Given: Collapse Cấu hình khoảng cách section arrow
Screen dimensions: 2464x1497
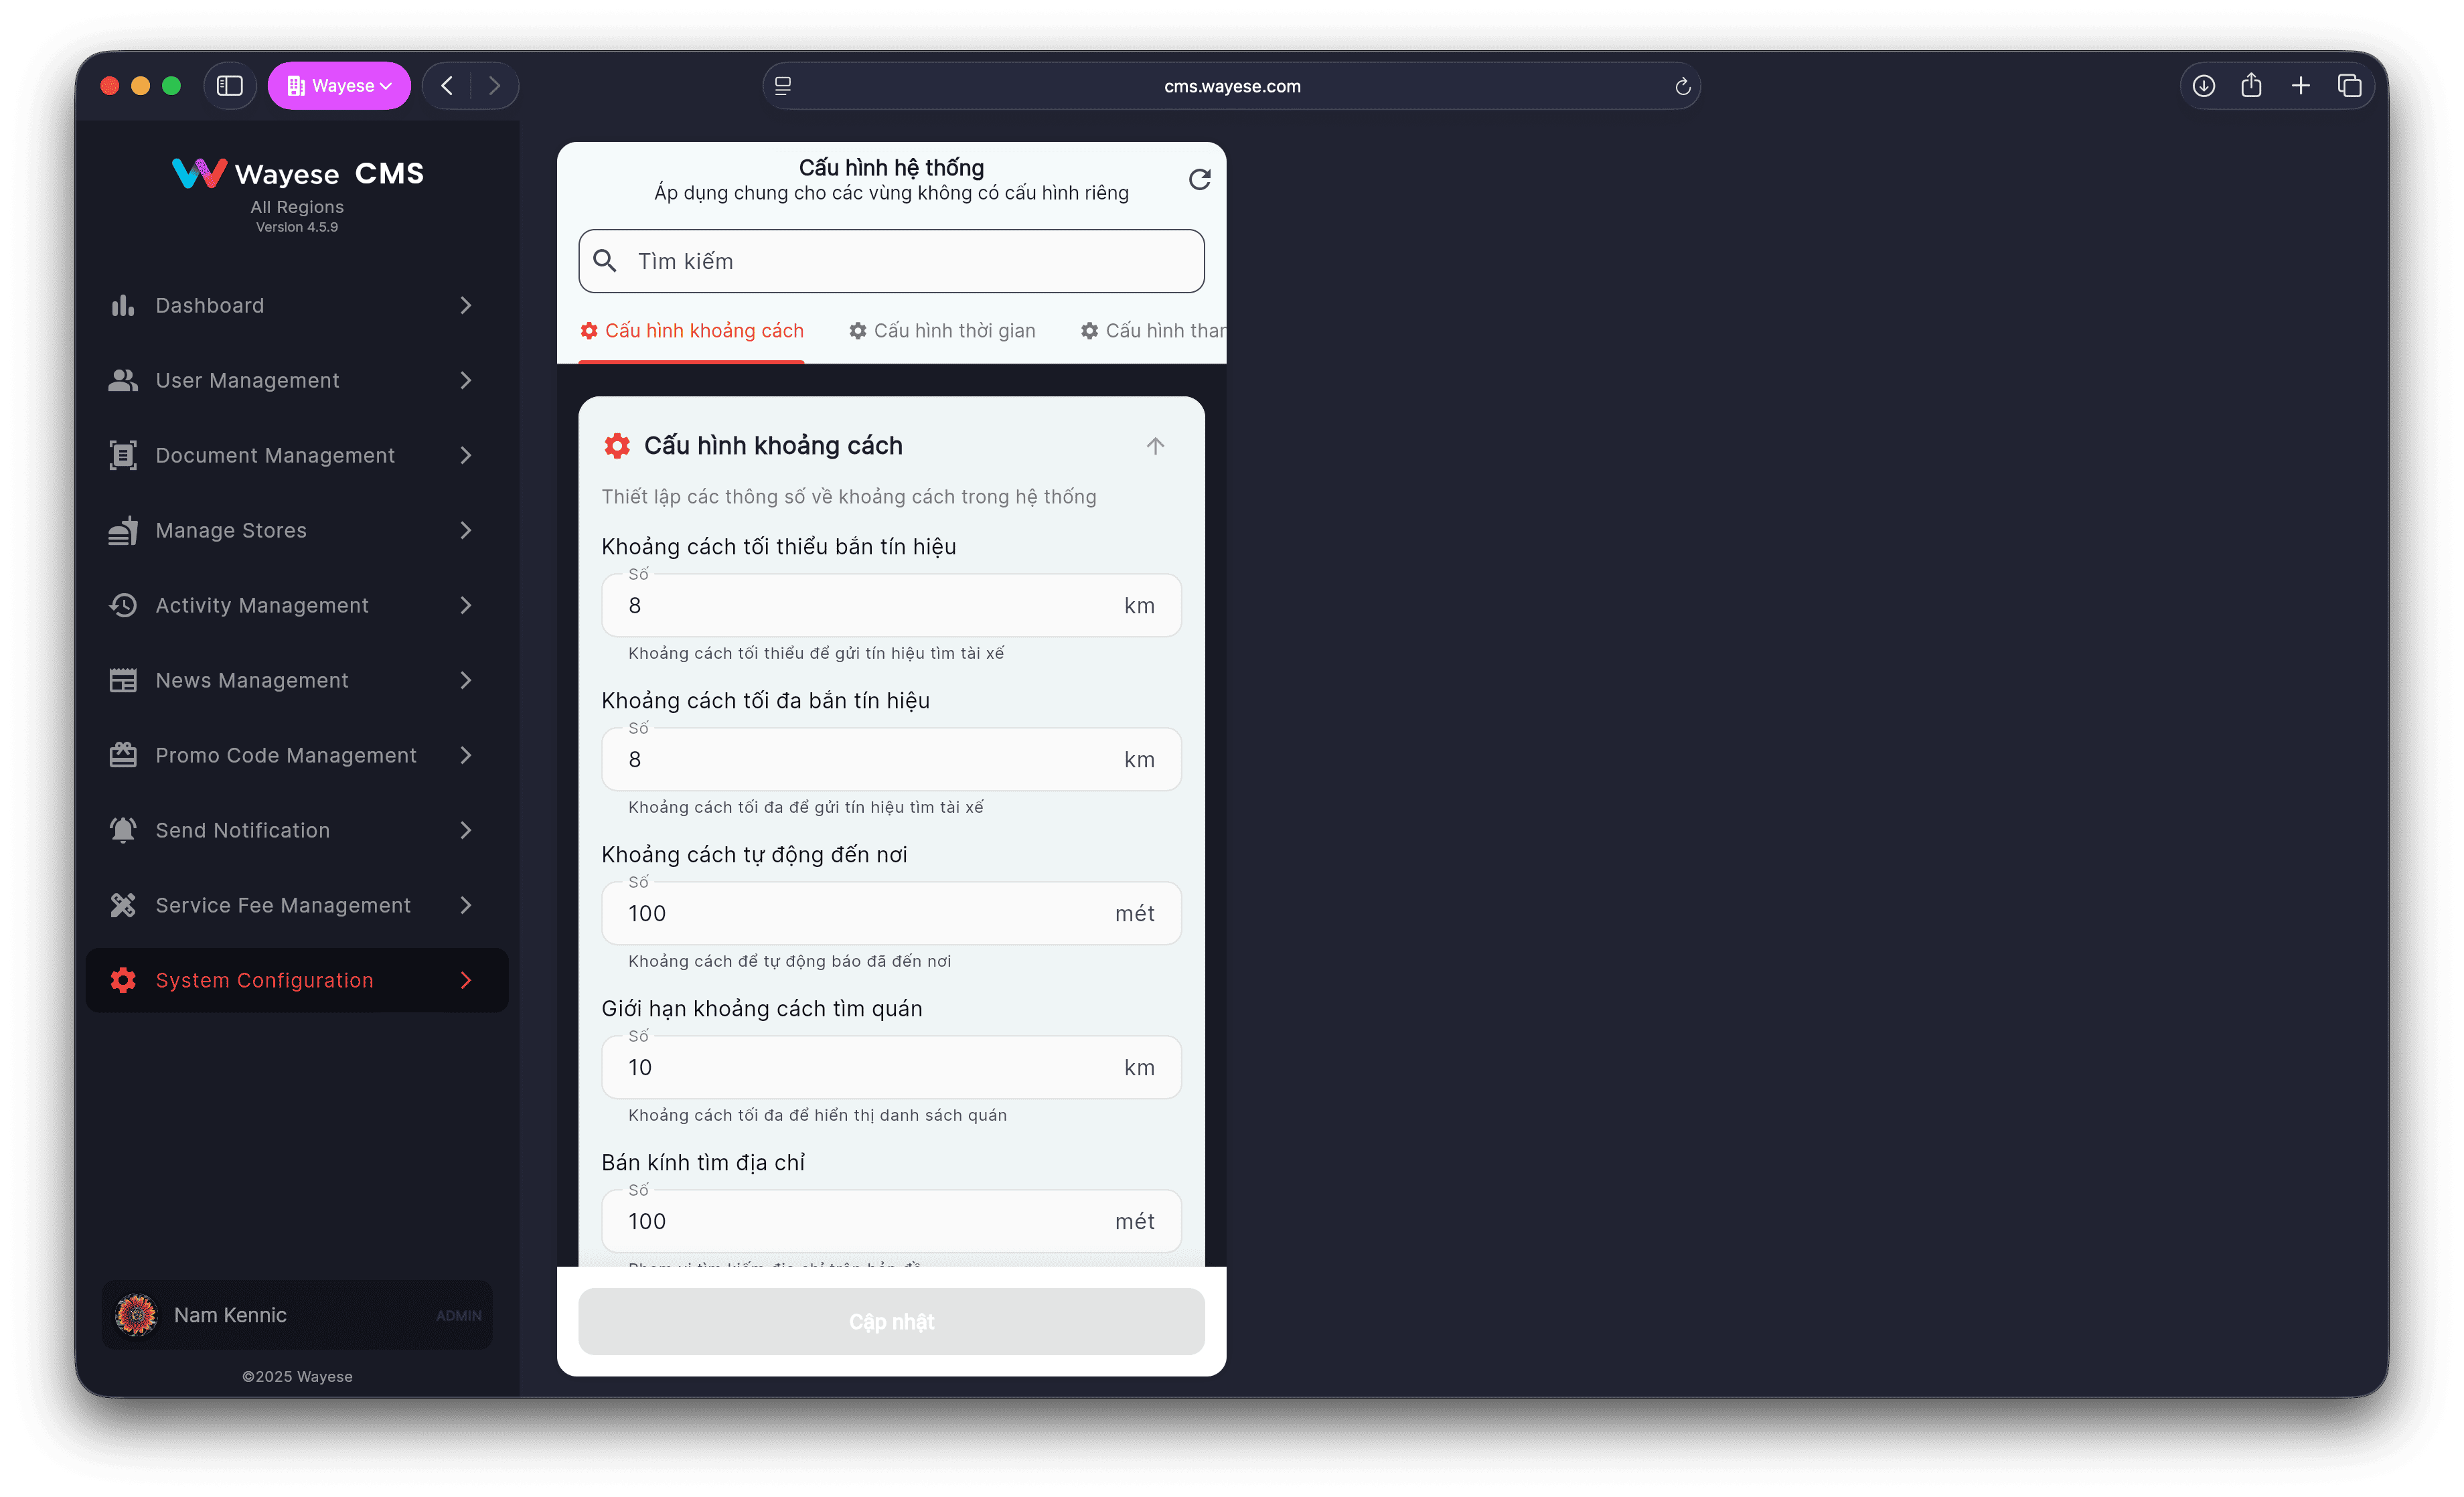Looking at the screenshot, I should (1155, 446).
